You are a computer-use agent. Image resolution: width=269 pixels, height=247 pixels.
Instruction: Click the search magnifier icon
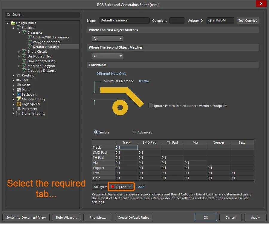tap(8, 15)
